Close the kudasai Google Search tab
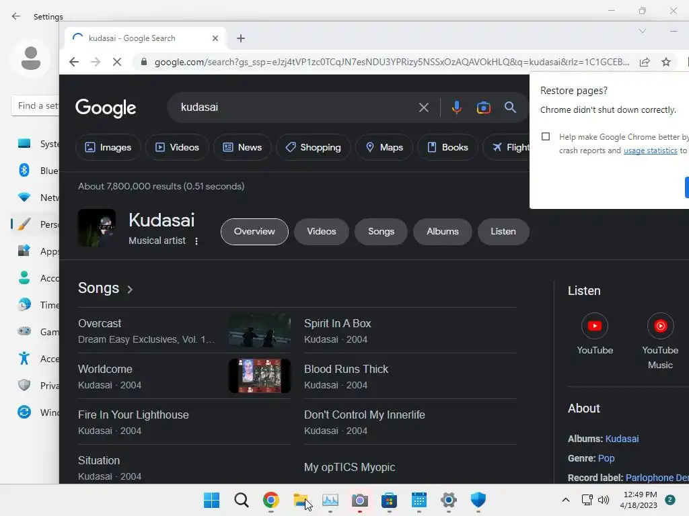Image resolution: width=689 pixels, height=516 pixels. (215, 38)
